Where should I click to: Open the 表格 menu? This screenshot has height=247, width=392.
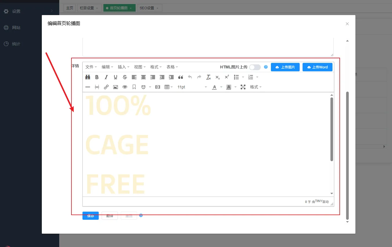click(172, 67)
